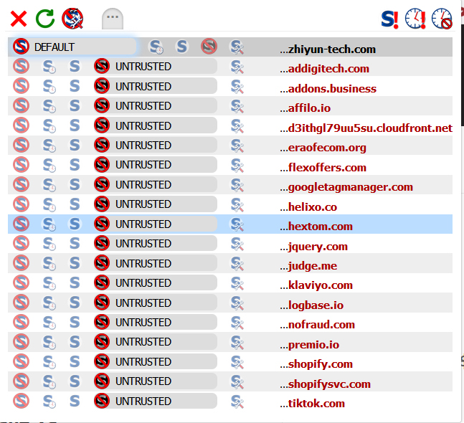Temporarily trust shopifysvc.com
The width and height of the screenshot is (464, 423).
point(49,381)
